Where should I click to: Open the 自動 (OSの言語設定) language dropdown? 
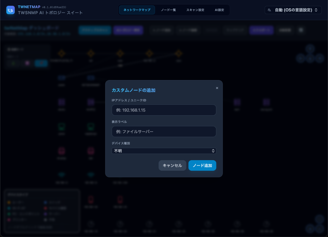coord(293,10)
